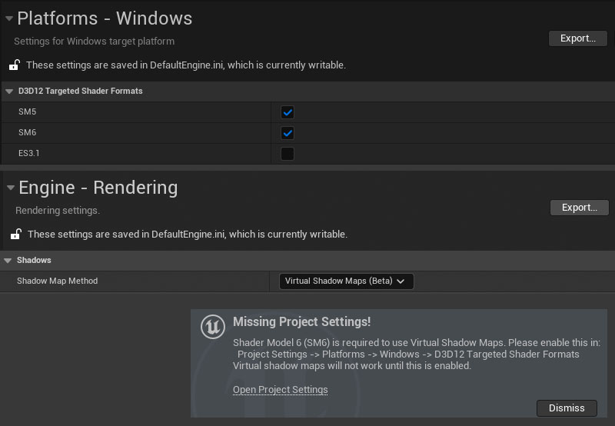The width and height of the screenshot is (615, 426).
Task: Follow the Open Project Settings link
Action: click(280, 390)
